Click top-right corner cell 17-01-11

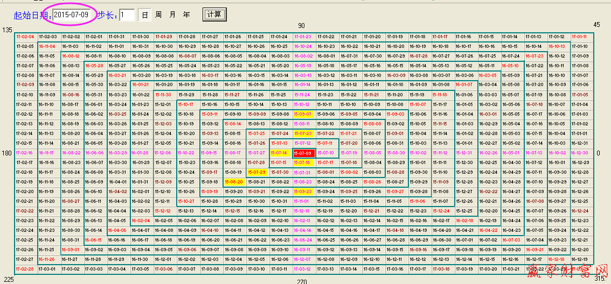[x=579, y=37]
